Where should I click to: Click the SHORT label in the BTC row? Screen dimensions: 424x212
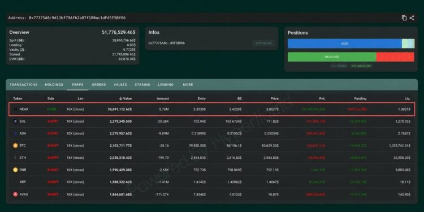pyautogui.click(x=53, y=145)
